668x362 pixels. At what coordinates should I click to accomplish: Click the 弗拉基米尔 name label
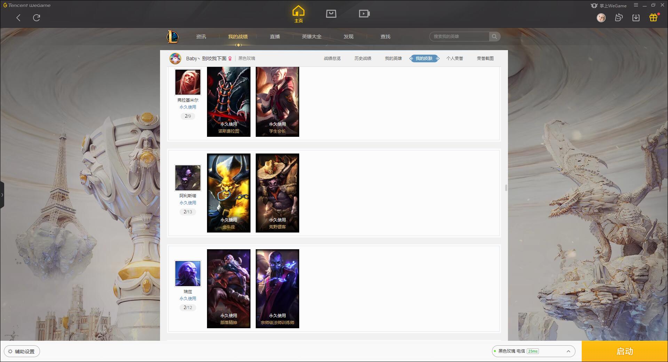(188, 100)
